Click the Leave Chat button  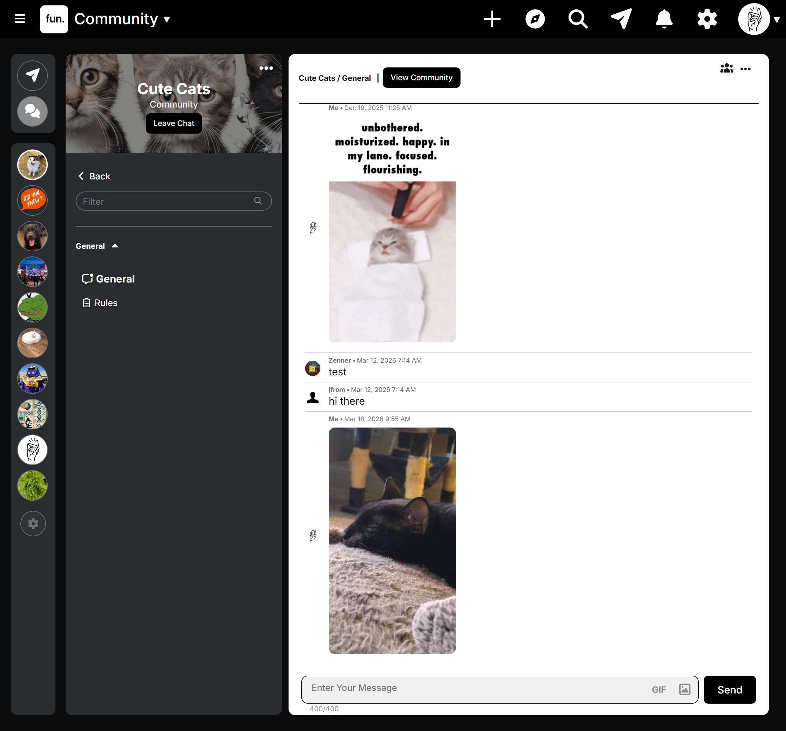pos(174,123)
